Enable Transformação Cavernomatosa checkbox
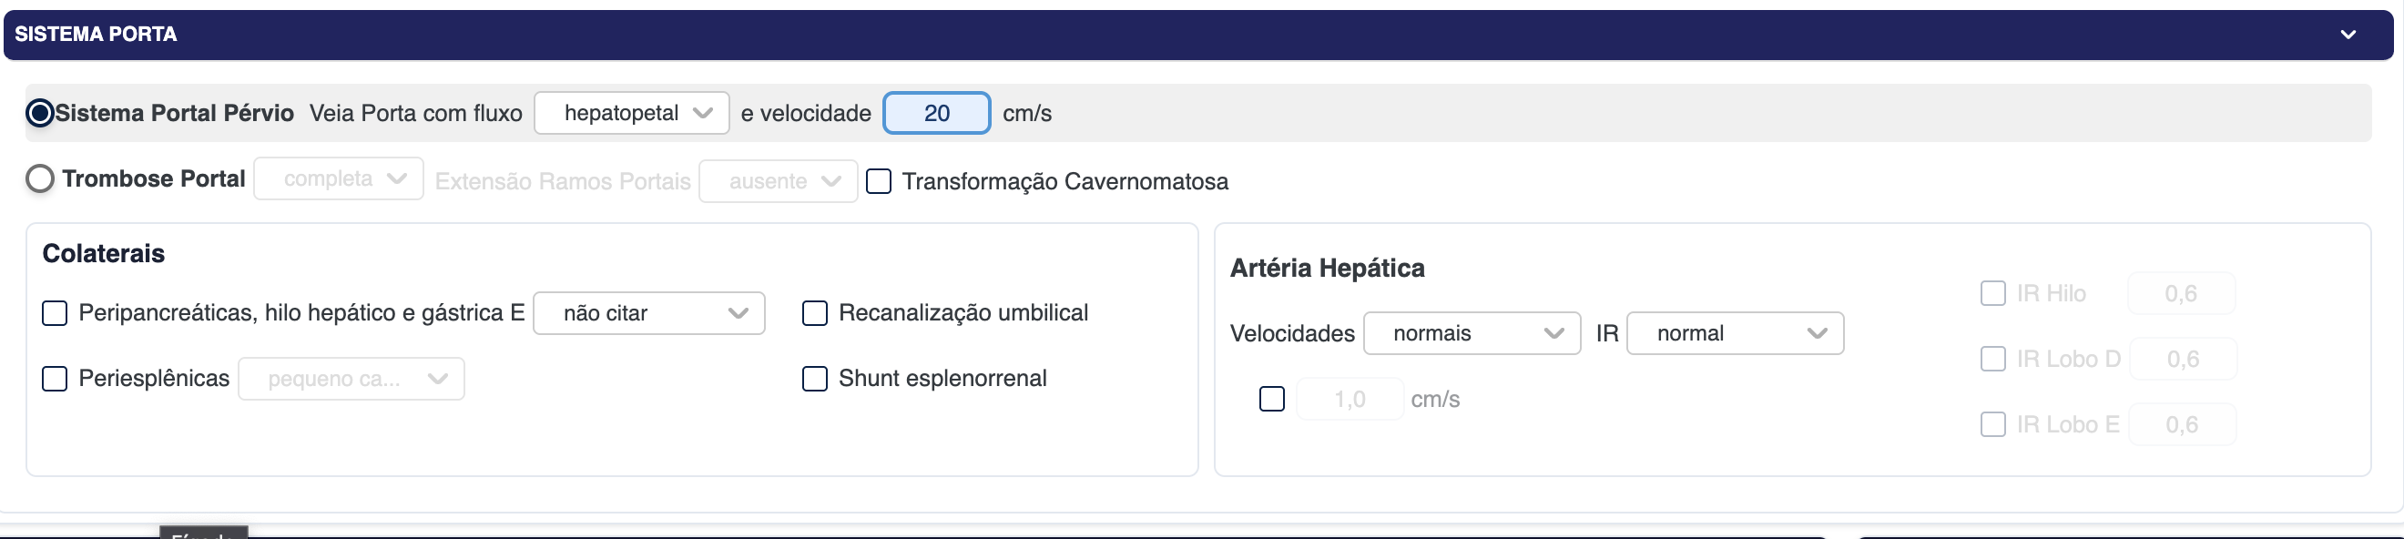 pyautogui.click(x=878, y=181)
